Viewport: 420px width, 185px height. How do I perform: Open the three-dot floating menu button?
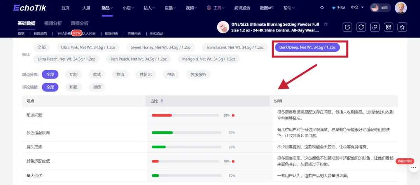click(x=414, y=168)
